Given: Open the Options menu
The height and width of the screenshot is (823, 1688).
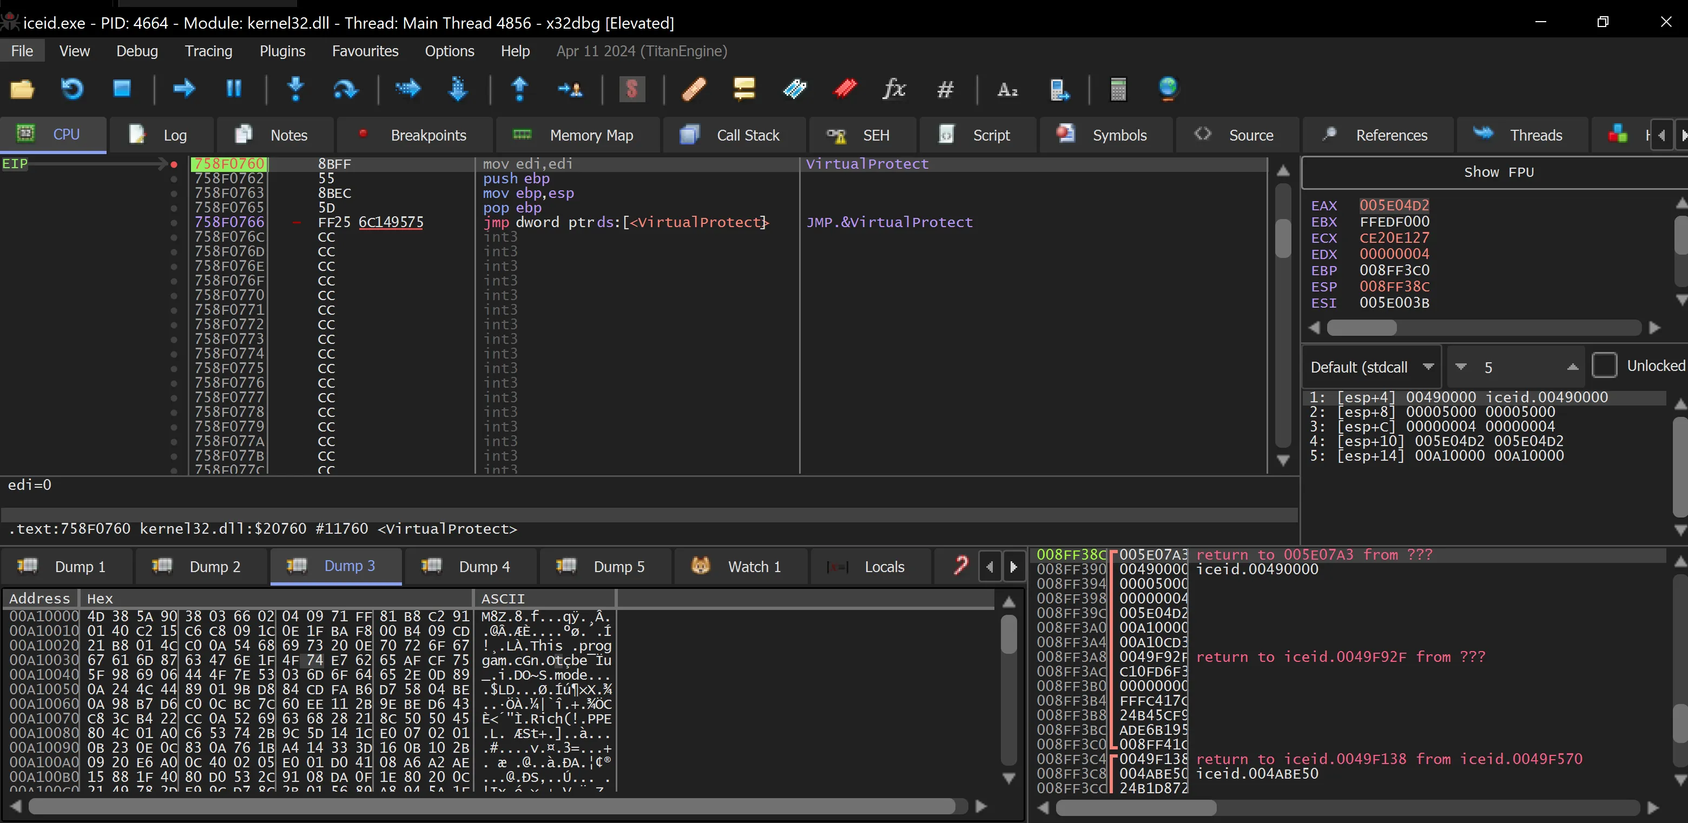Looking at the screenshot, I should [x=450, y=51].
